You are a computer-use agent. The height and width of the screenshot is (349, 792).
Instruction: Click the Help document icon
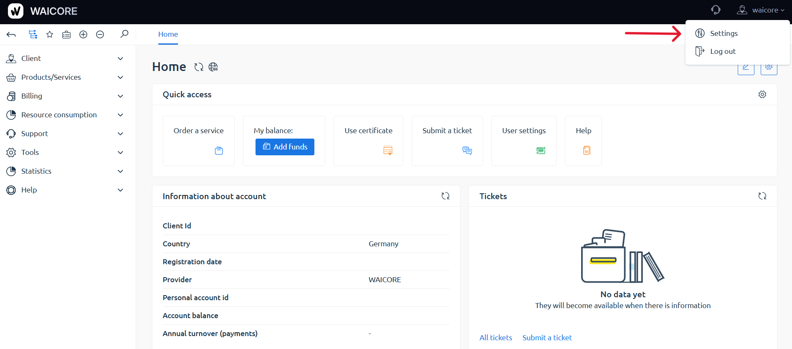click(587, 150)
